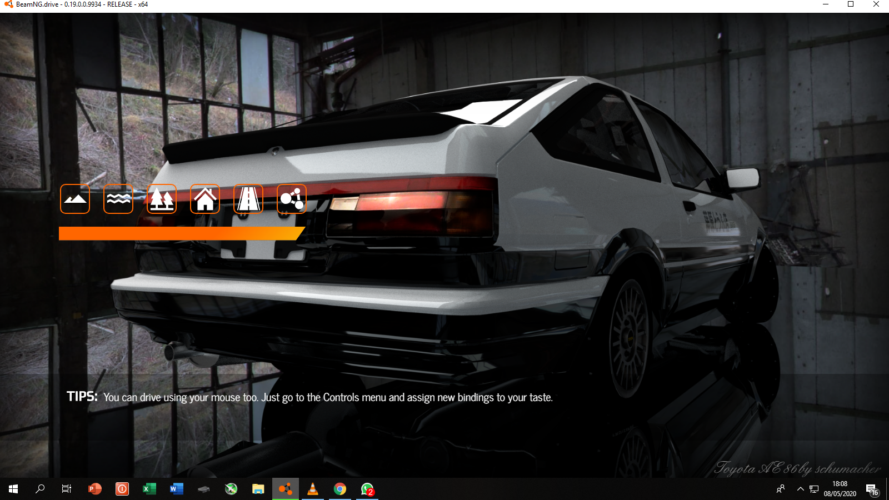
Task: Launch Excel from the taskbar
Action: [149, 489]
